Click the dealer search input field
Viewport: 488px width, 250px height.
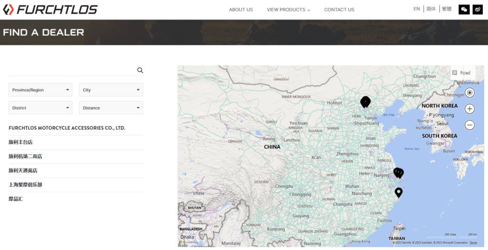point(72,70)
